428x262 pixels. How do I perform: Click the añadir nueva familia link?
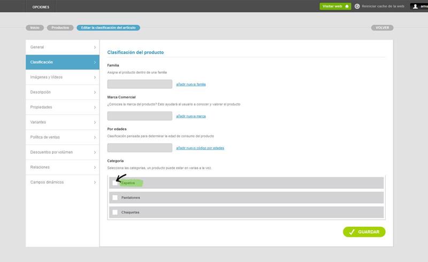click(191, 84)
